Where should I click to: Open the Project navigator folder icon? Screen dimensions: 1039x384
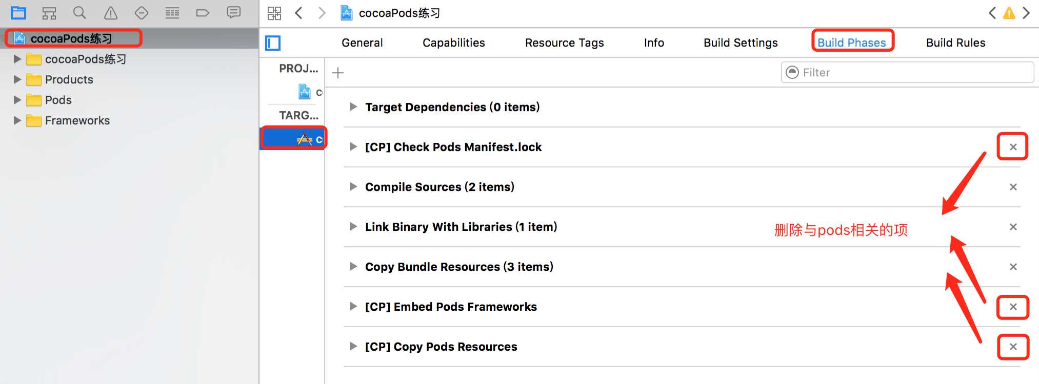(x=18, y=13)
